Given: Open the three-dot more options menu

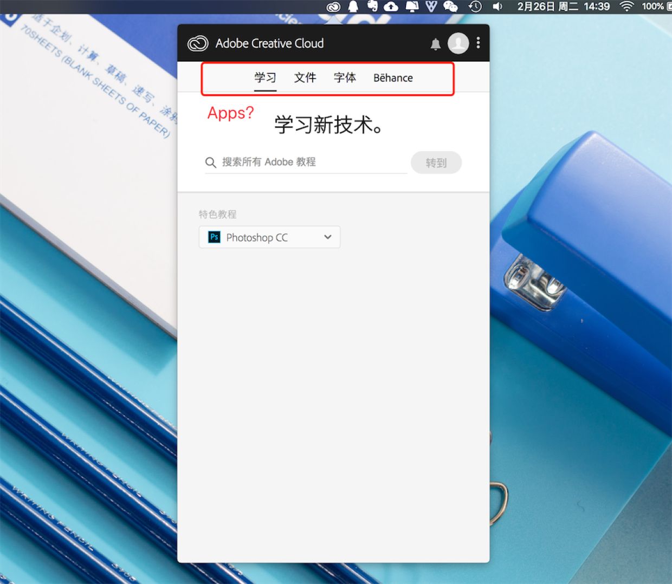Looking at the screenshot, I should 478,43.
